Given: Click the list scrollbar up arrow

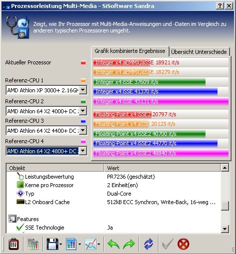Looking at the screenshot, I should pos(224,168).
